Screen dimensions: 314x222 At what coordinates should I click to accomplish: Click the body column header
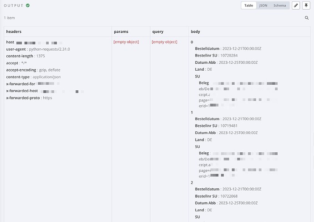tap(195, 31)
